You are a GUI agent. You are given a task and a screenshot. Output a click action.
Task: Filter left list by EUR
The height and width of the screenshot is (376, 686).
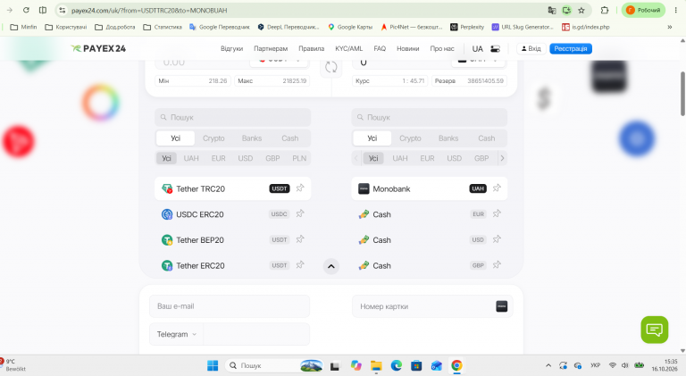pos(218,158)
